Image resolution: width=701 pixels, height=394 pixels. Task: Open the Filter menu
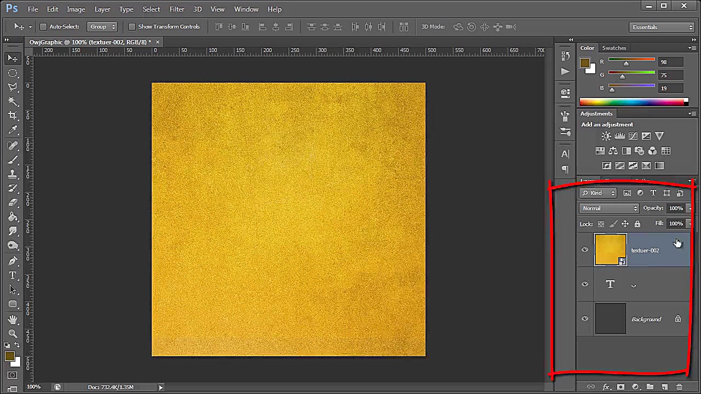click(177, 9)
